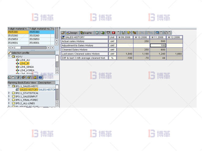Image resolution: width=202 pixels, height=151 pixels.
Task: Select material row 3515260
Action: [18, 35]
